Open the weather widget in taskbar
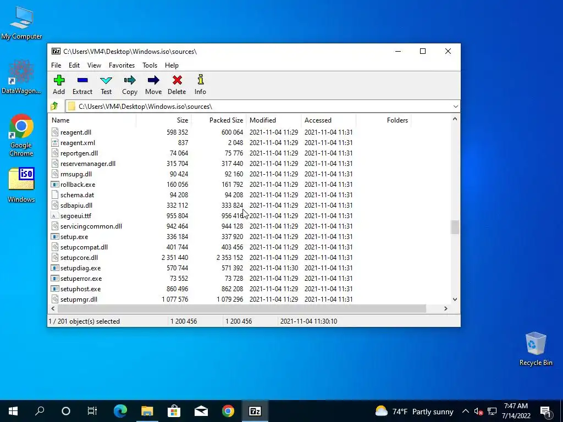 click(x=414, y=411)
